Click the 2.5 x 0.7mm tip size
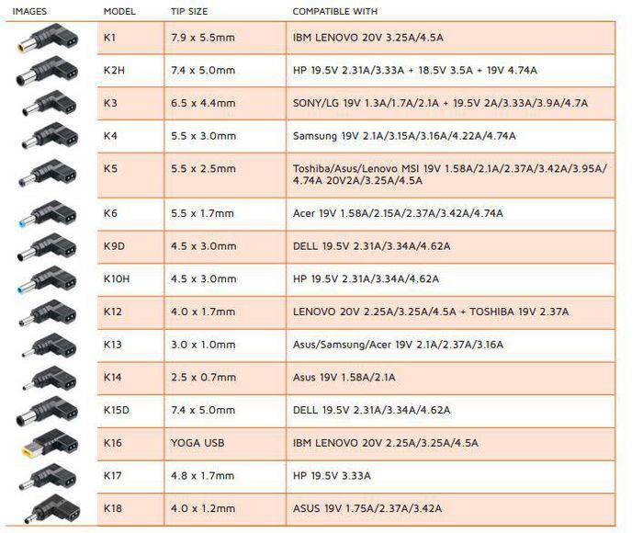The width and height of the screenshot is (643, 533). point(203,378)
